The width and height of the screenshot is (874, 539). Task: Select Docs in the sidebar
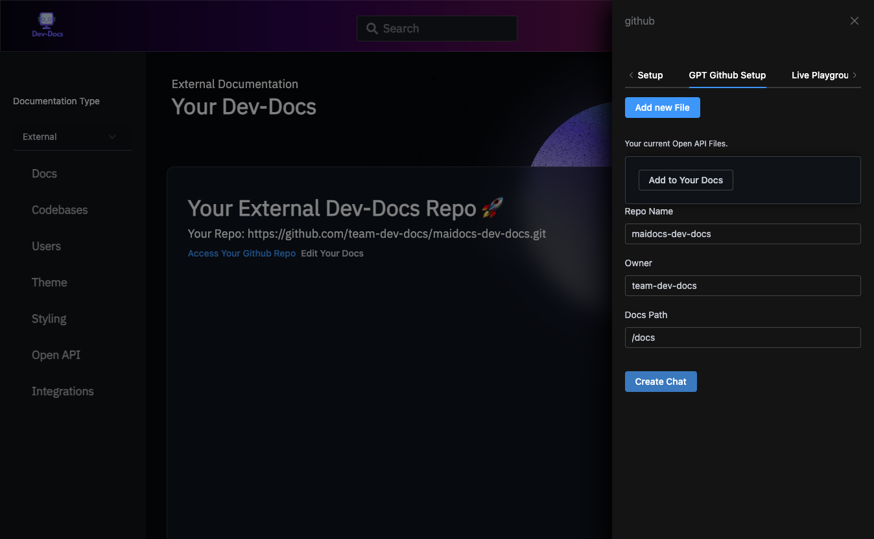tap(44, 174)
